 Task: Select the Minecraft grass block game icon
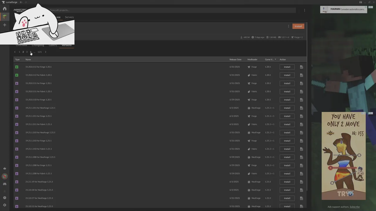[4, 17]
